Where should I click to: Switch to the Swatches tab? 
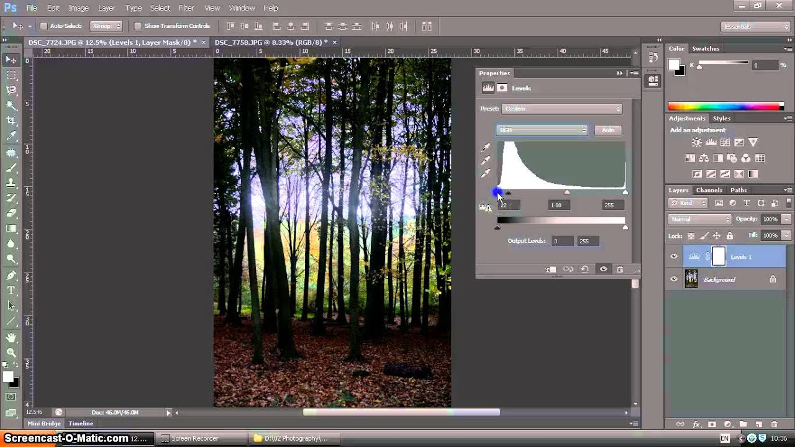point(706,48)
